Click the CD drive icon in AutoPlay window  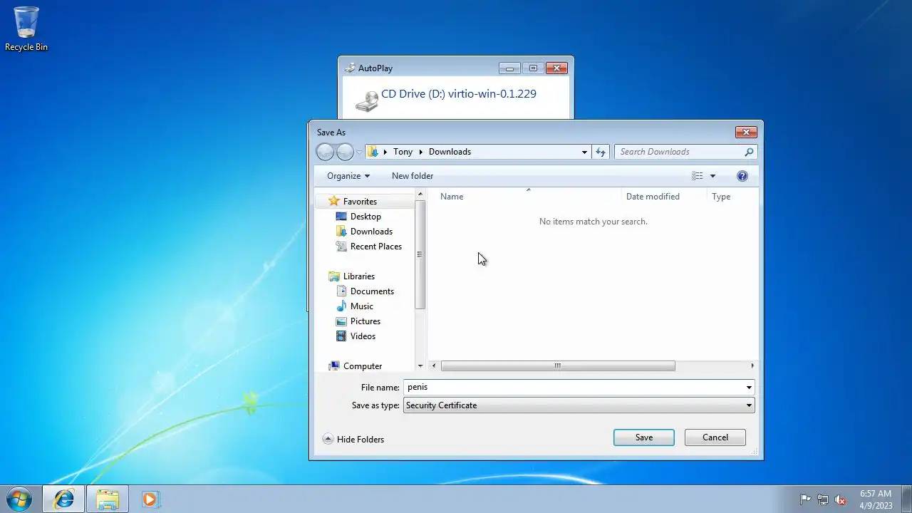coord(367,100)
